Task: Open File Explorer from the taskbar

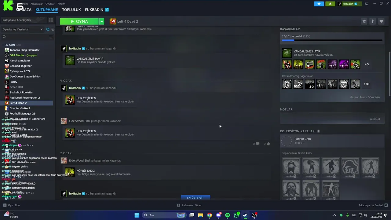Action: 201,215
